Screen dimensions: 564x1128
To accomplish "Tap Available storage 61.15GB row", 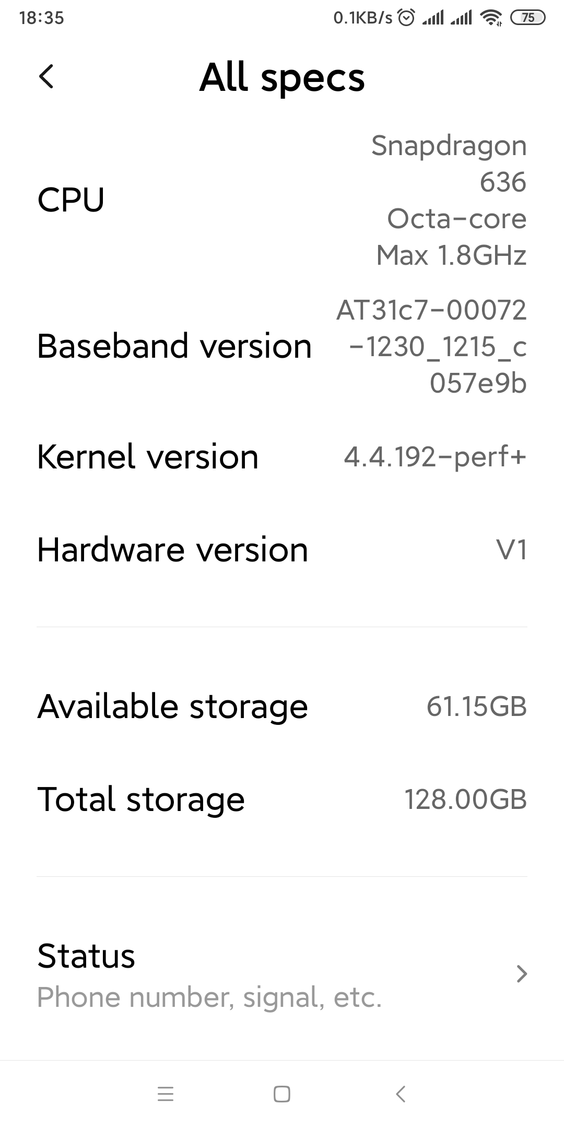I will point(282,707).
